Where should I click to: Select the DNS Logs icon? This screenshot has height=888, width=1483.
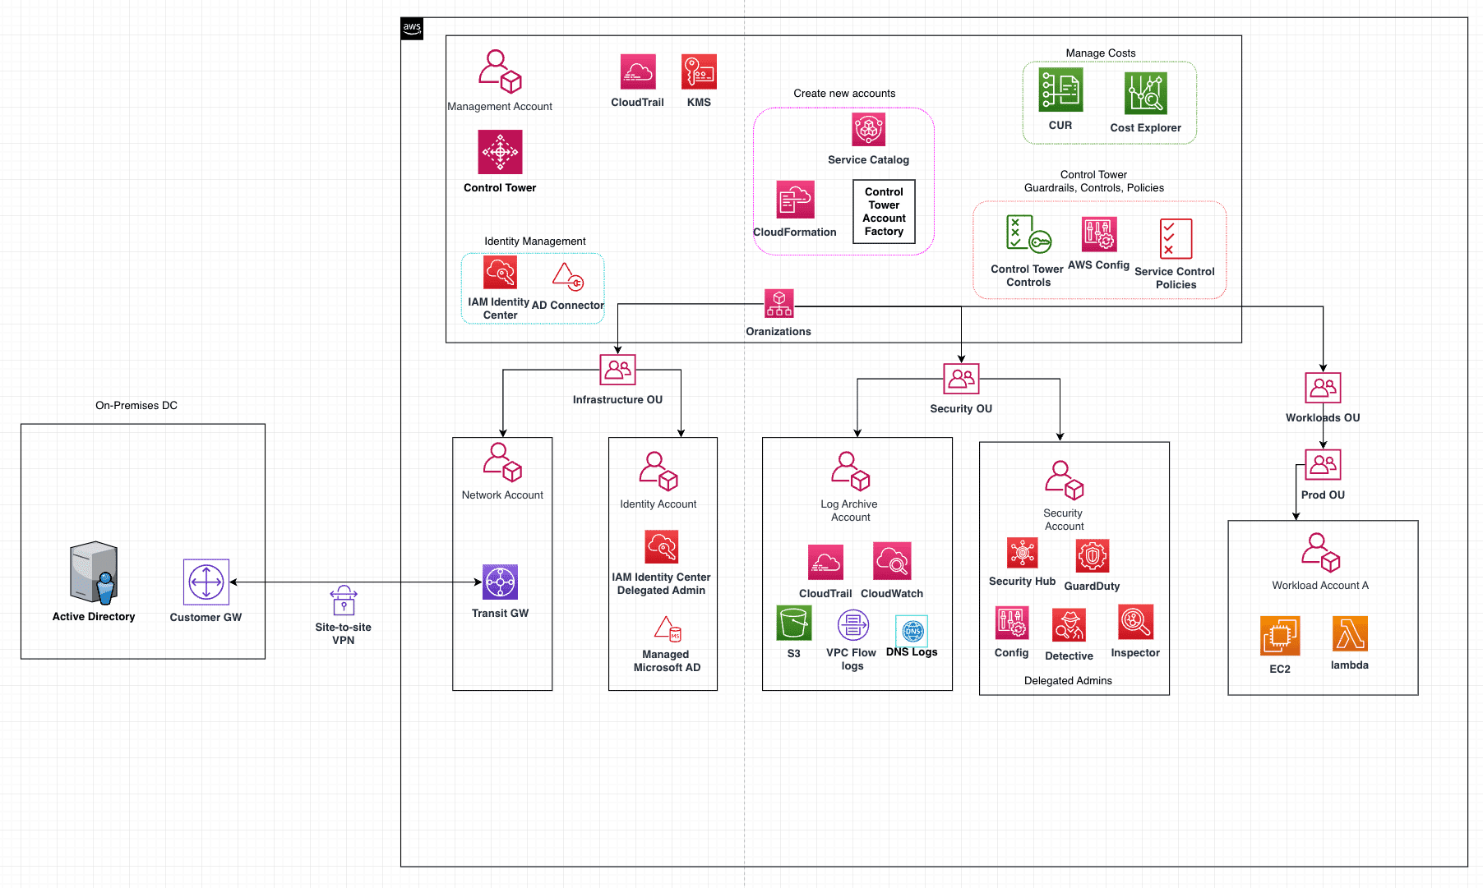(912, 631)
